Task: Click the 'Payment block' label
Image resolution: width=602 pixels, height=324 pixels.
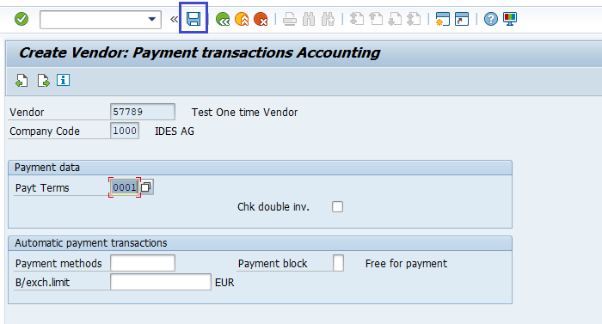Action: pos(273,263)
